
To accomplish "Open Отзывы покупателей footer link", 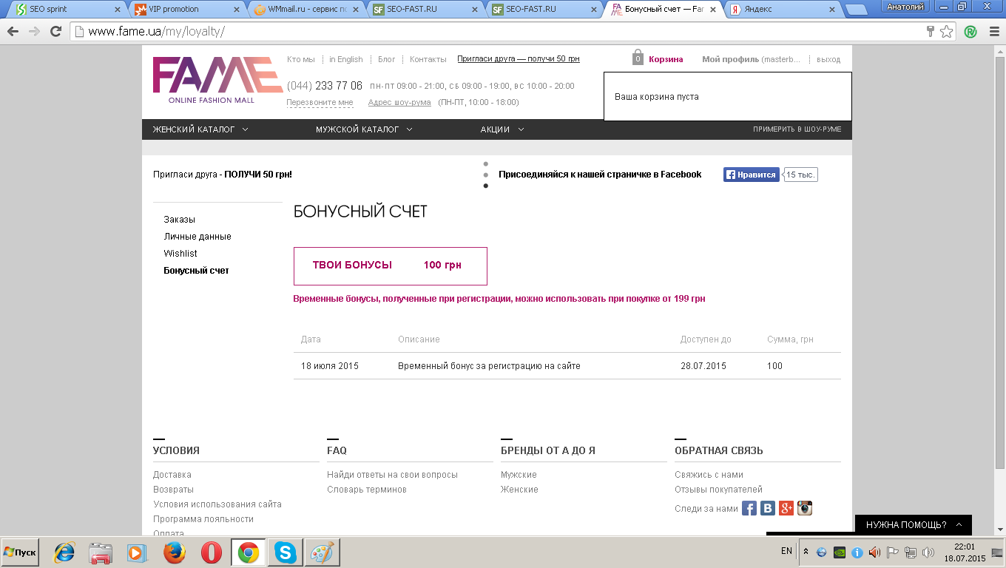I will click(718, 490).
